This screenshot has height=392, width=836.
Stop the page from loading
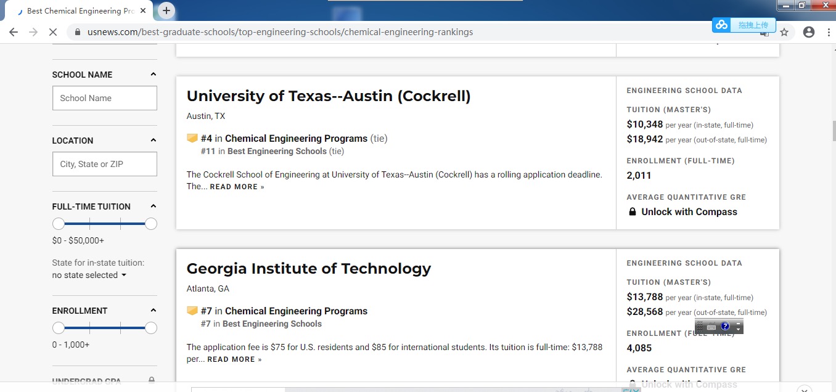click(53, 32)
